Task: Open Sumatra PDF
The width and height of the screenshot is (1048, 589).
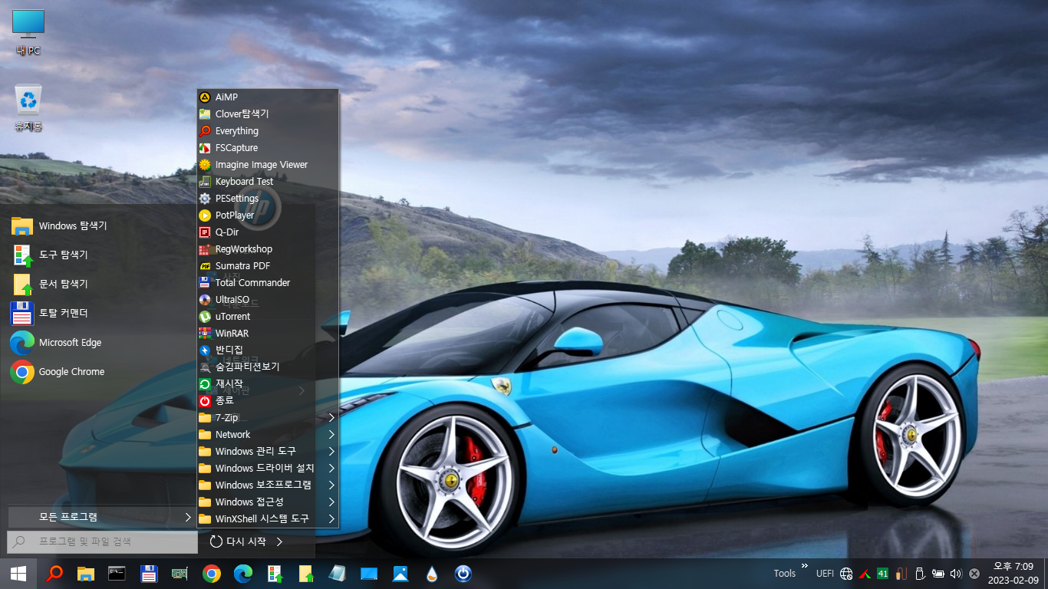Action: tap(267, 266)
